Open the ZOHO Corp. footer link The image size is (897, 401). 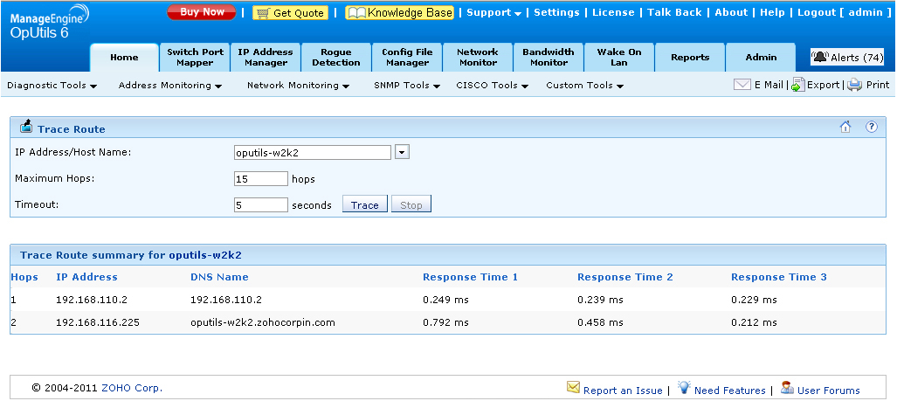pyautogui.click(x=132, y=388)
